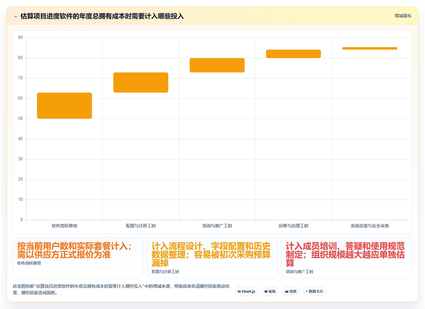Select the 进度 tag pill
This screenshot has height=309, width=425.
pyautogui.click(x=291, y=291)
